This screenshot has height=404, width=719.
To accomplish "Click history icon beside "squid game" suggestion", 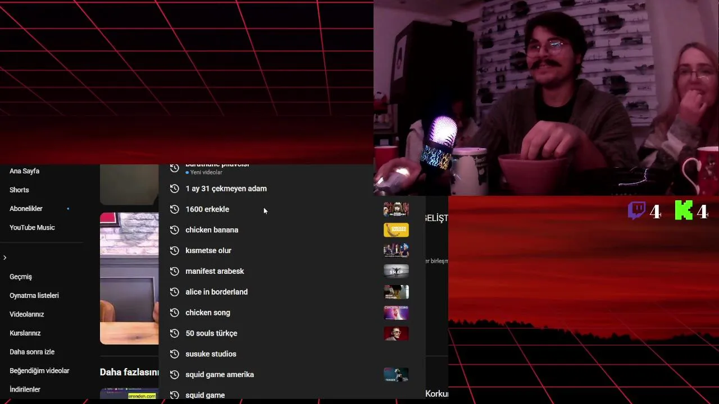I will [x=174, y=395].
